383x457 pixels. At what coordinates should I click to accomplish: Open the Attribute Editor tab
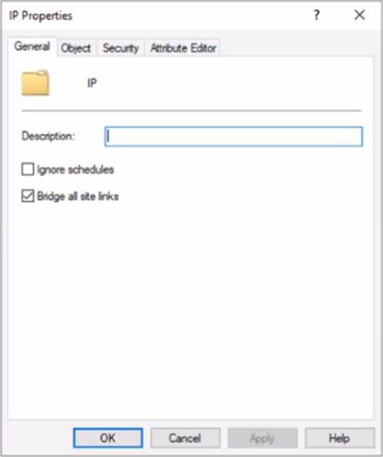pyautogui.click(x=183, y=48)
